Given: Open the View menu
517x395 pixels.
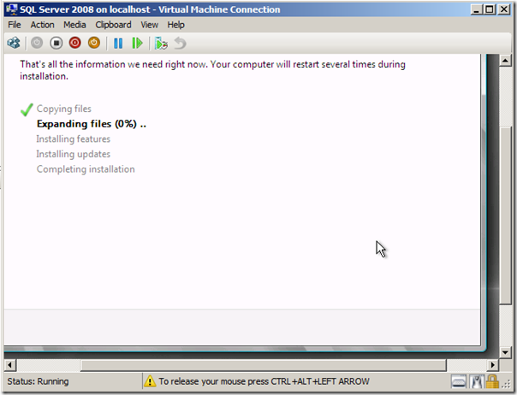Looking at the screenshot, I should click(x=149, y=25).
